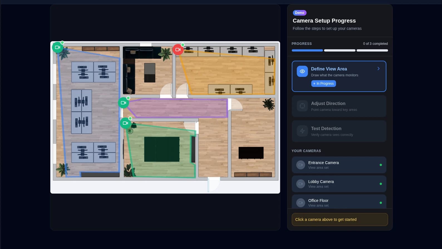Click the YOUR CAMERAS section label
442x249 pixels.
(x=306, y=151)
